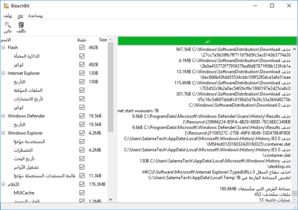The image size is (298, 210).
Task: Click cleaner list scroll-up arrow
Action: point(111,40)
